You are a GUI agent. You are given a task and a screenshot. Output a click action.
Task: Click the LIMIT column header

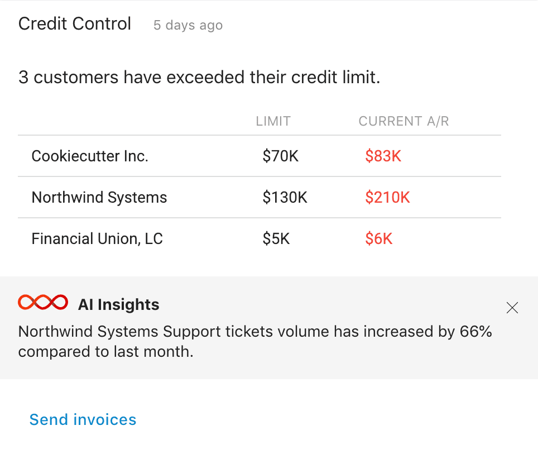point(273,121)
